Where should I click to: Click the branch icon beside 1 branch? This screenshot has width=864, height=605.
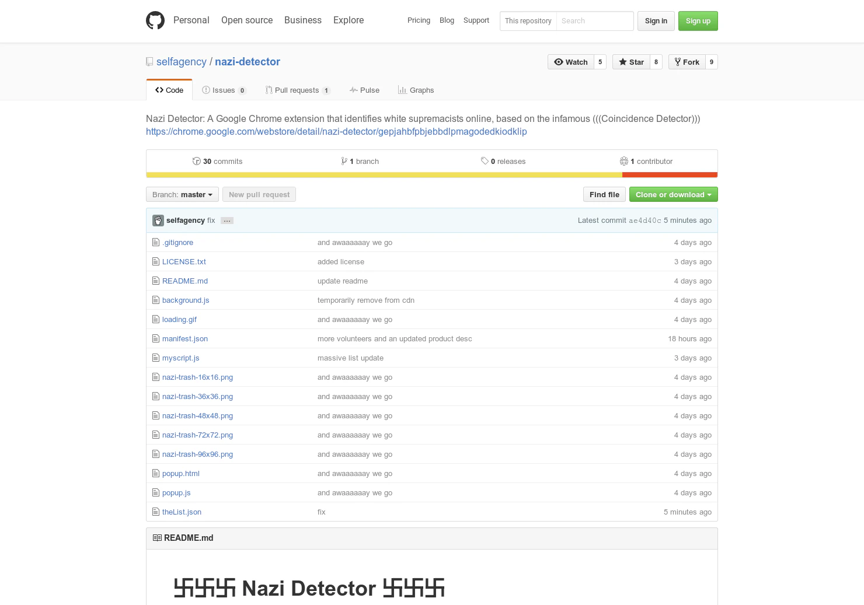[344, 161]
